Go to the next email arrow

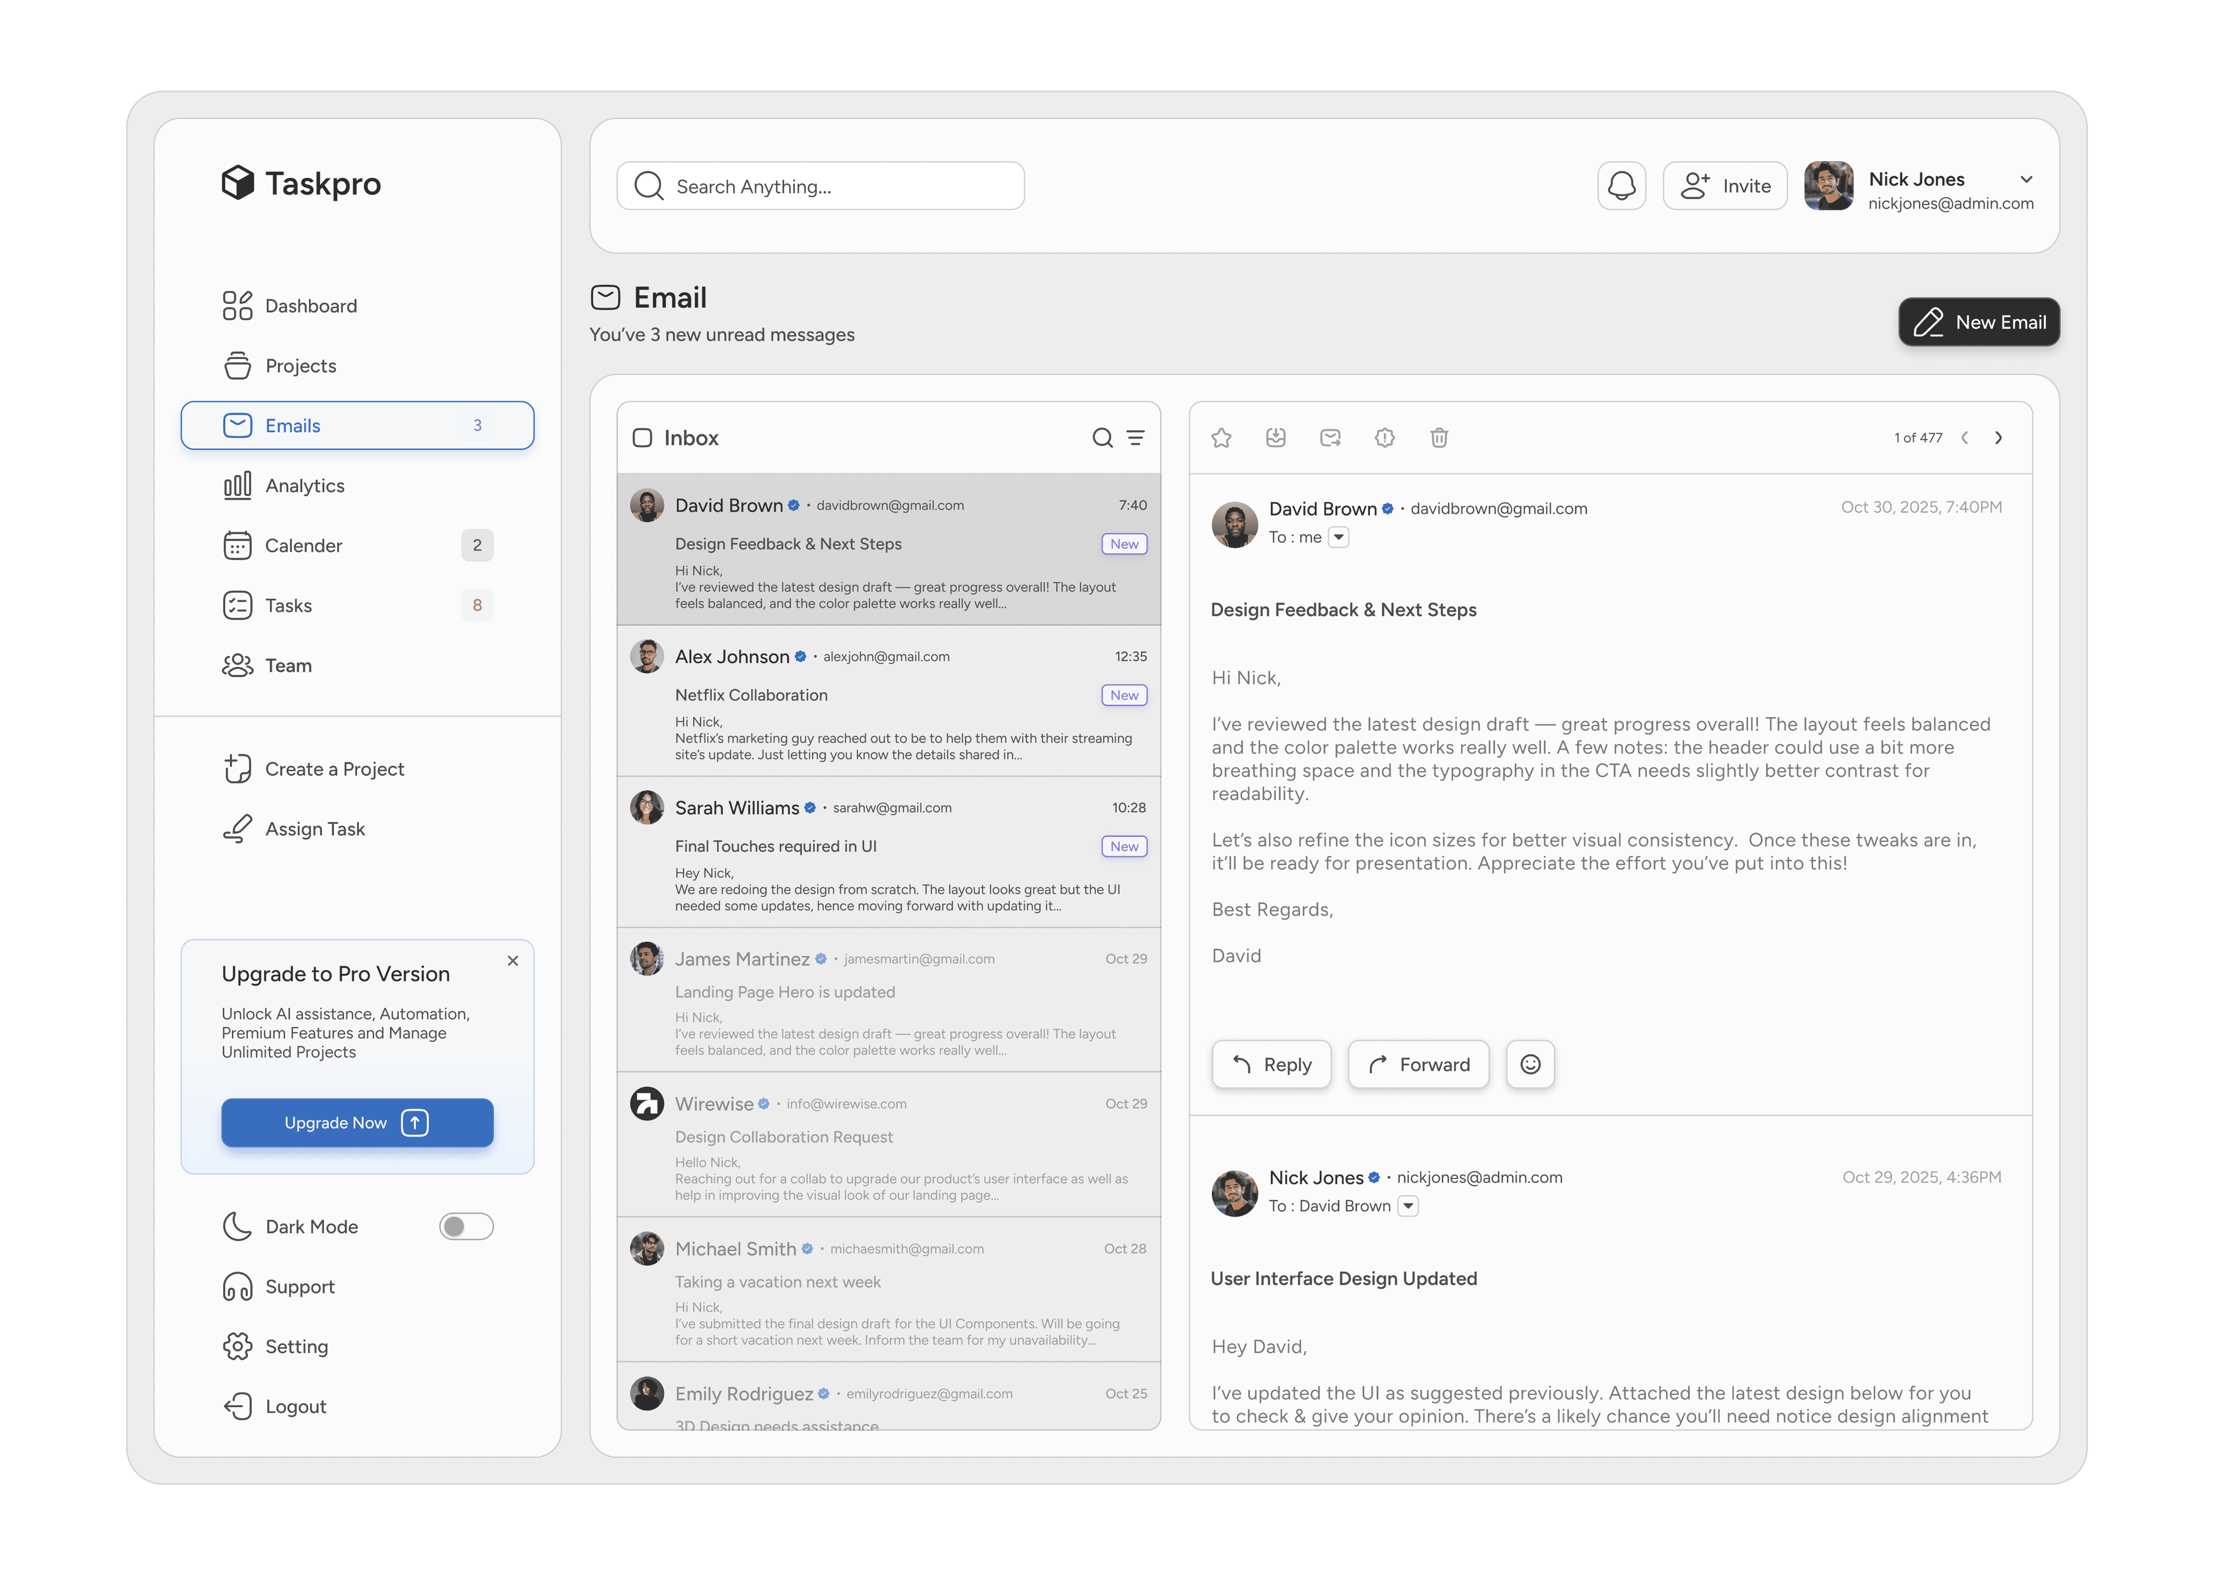point(1998,438)
